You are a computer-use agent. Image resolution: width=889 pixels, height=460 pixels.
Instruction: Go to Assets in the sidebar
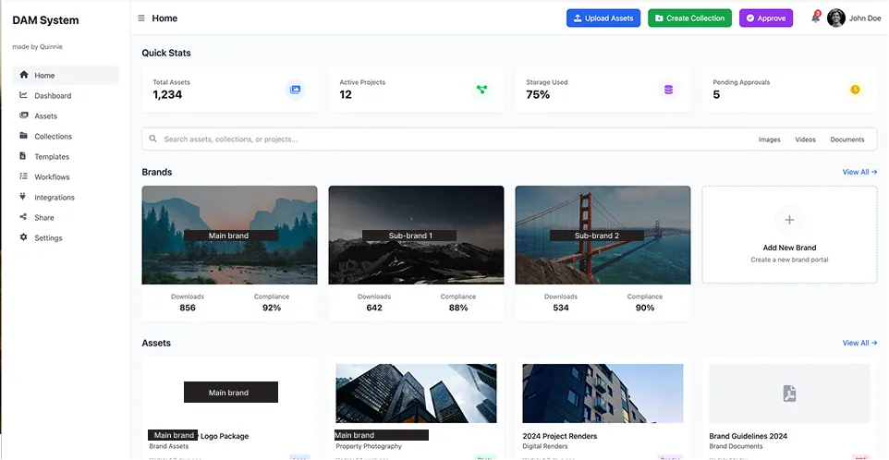click(x=66, y=116)
